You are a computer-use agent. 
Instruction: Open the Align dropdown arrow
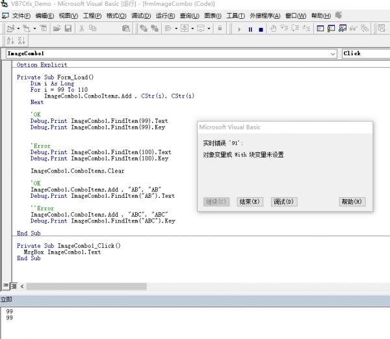click(x=176, y=29)
